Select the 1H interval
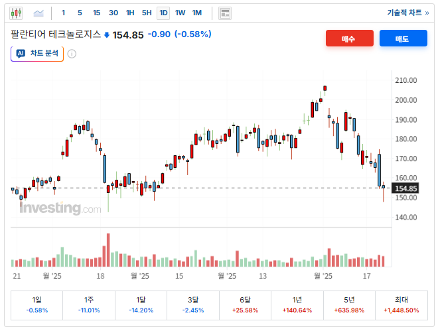This screenshot has width=436, height=329. (x=130, y=13)
